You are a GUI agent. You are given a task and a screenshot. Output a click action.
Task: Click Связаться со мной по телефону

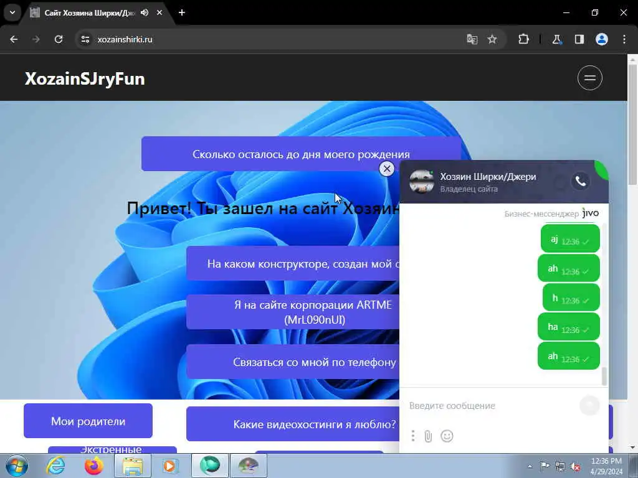pos(293,362)
